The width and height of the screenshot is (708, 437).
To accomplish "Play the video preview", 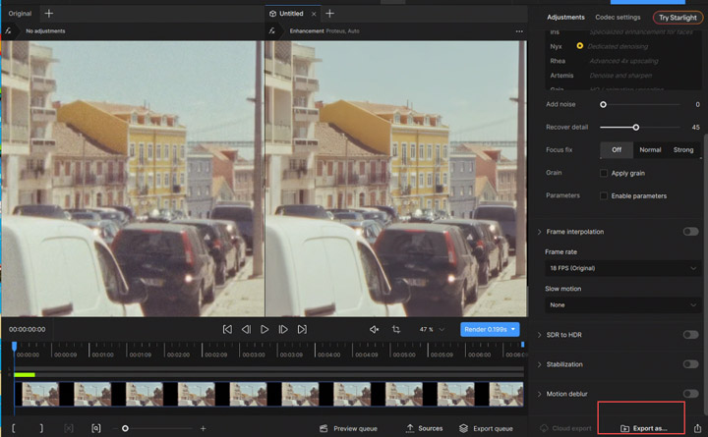I will pyautogui.click(x=265, y=330).
